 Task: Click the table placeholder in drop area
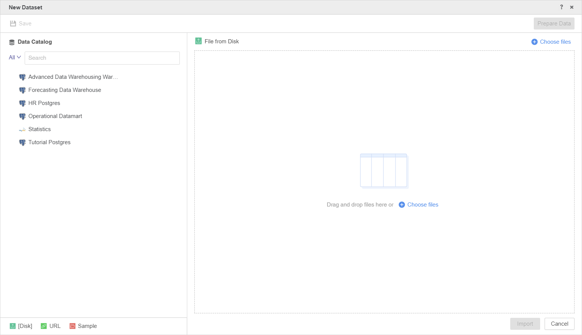(x=384, y=171)
